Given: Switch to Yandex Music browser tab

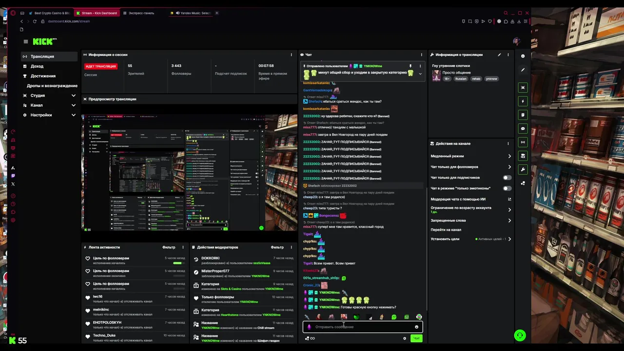Looking at the screenshot, I should coord(190,13).
